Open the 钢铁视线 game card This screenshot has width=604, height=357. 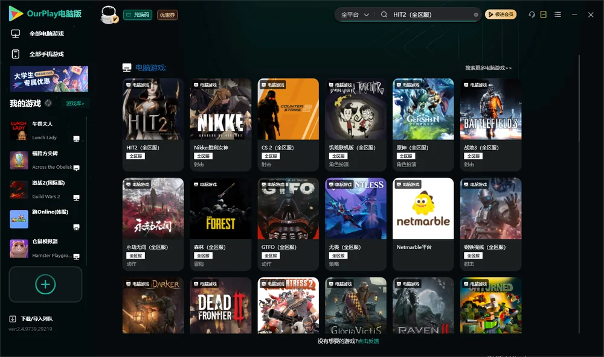490,224
